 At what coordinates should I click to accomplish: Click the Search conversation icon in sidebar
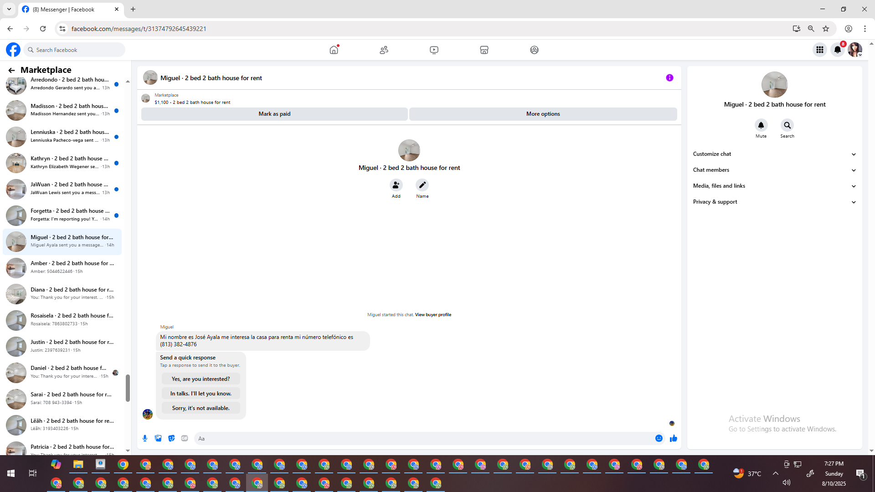pyautogui.click(x=787, y=125)
